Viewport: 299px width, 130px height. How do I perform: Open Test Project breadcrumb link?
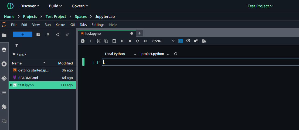pos(56,16)
